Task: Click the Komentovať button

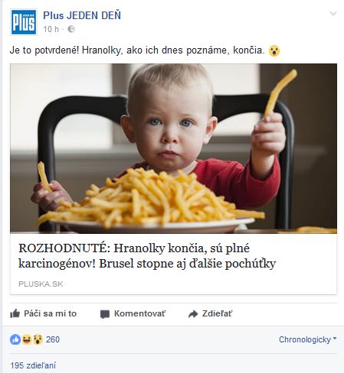Action: click(x=133, y=313)
